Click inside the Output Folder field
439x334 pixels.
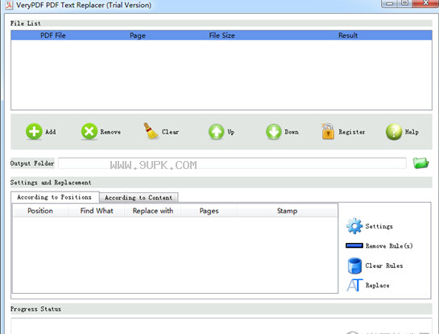232,163
